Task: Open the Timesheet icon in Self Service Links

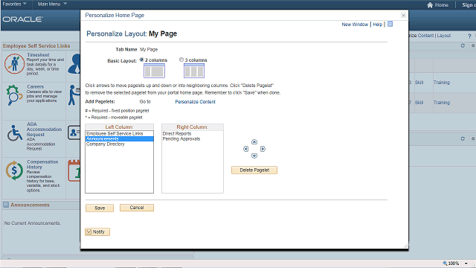Action: point(14,64)
